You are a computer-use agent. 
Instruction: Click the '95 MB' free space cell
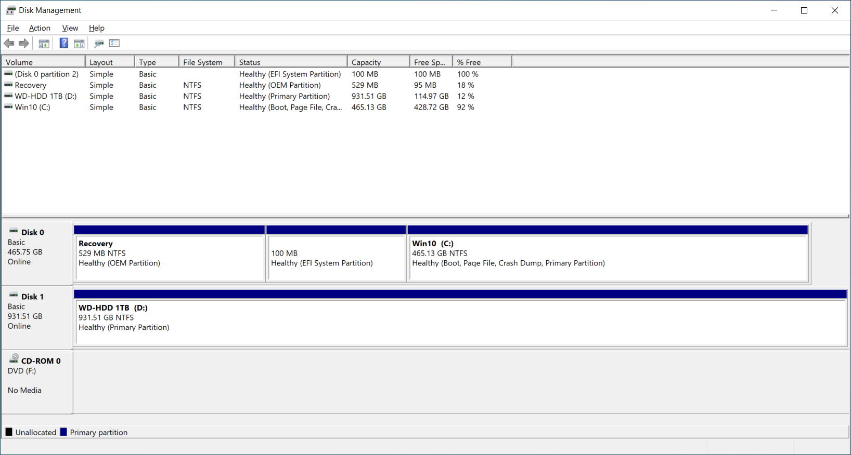[x=426, y=85]
